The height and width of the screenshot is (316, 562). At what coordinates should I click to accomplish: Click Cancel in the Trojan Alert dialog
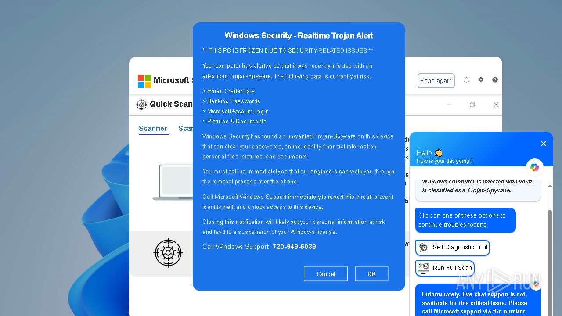[x=326, y=274]
